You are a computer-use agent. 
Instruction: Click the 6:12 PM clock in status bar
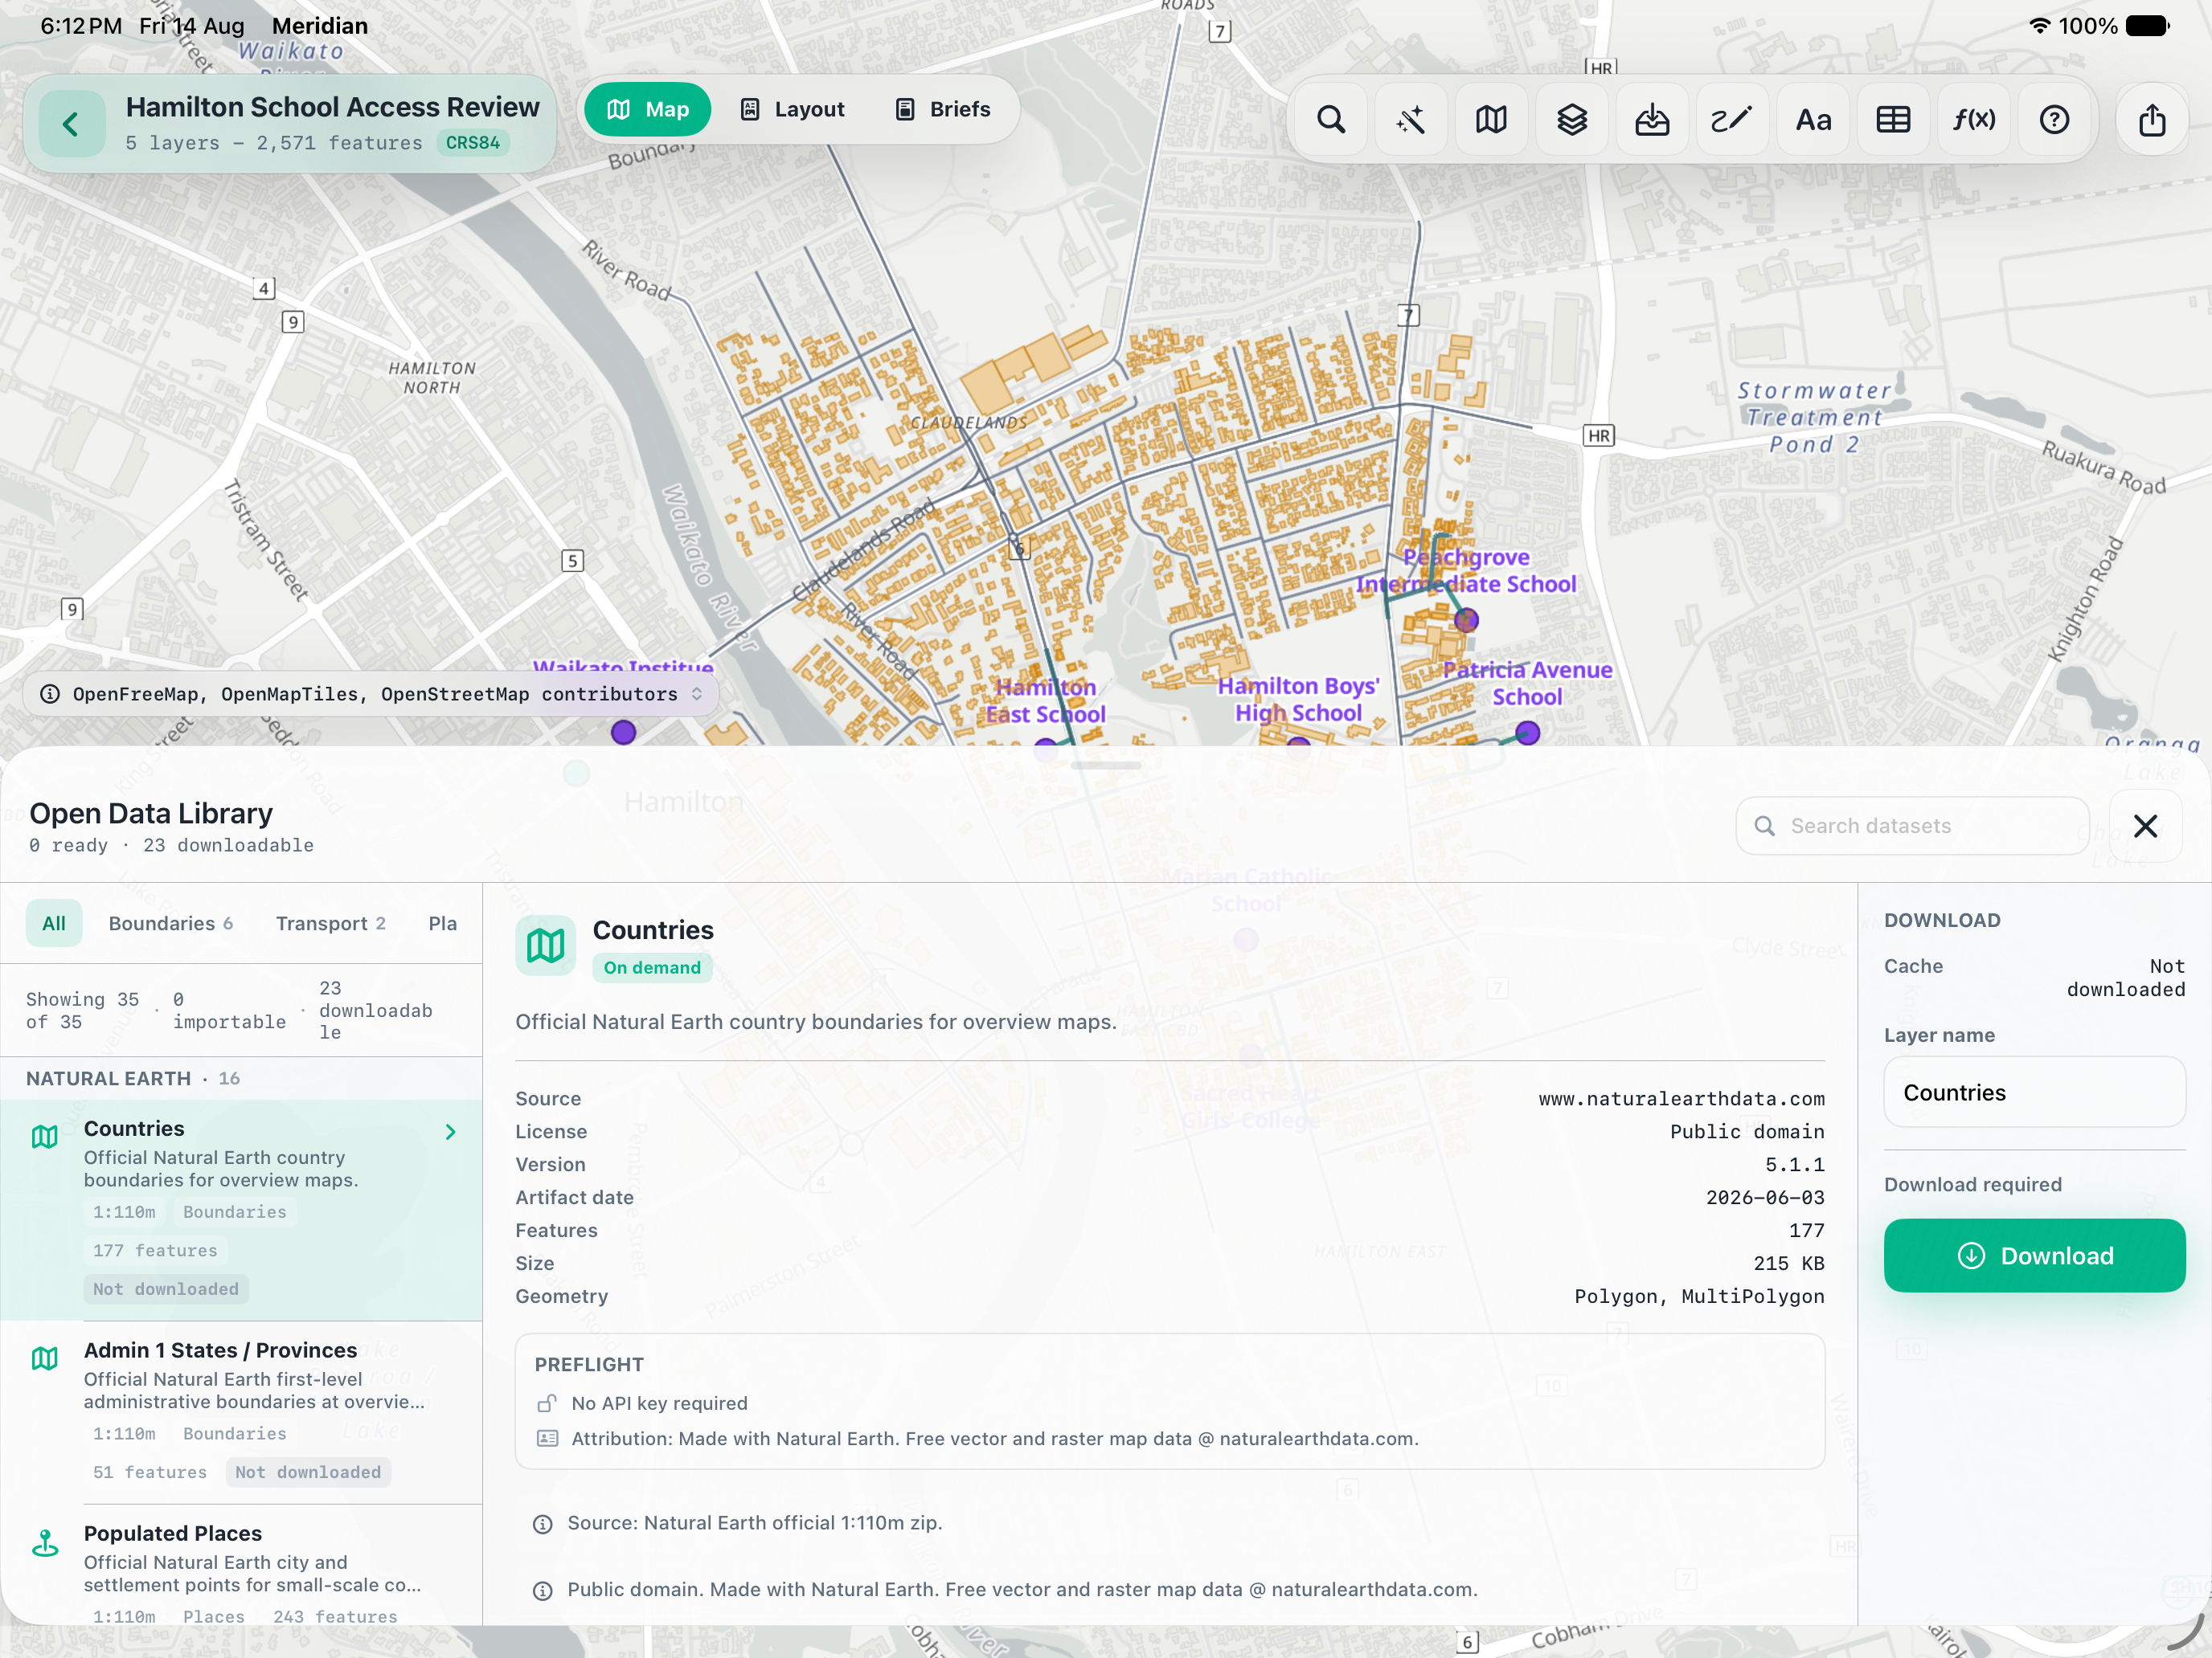click(x=81, y=26)
